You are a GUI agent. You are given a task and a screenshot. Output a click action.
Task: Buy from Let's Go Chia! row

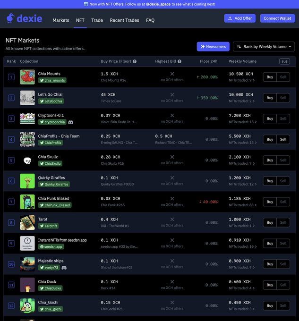pyautogui.click(x=270, y=98)
